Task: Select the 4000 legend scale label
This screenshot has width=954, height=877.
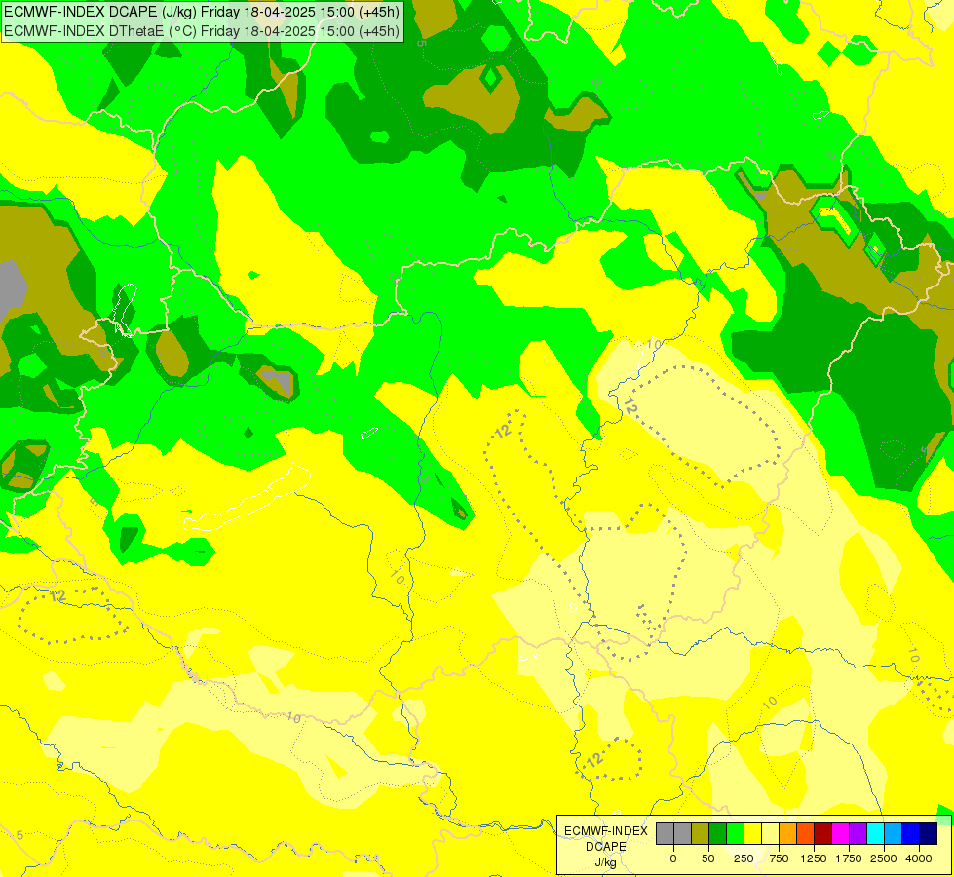Action: click(x=919, y=858)
